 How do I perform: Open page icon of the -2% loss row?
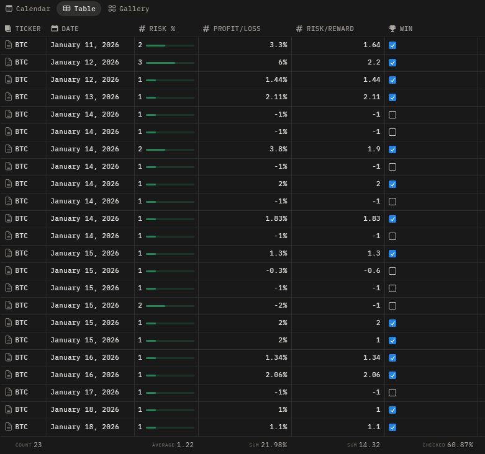click(x=9, y=305)
